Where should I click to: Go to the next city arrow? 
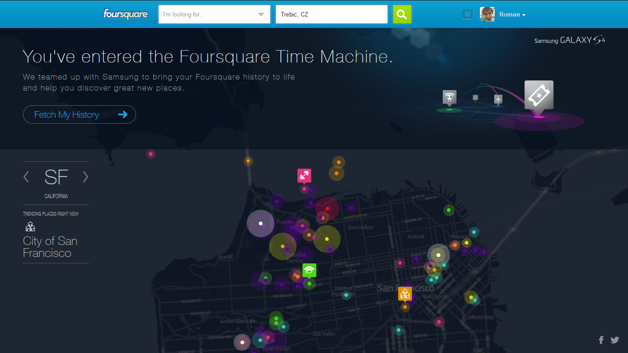point(85,177)
